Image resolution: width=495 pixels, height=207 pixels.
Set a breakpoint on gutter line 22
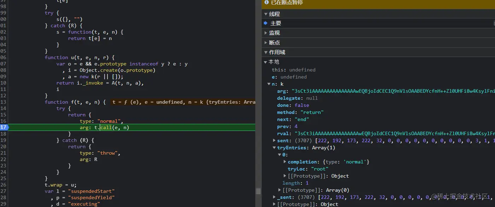tap(4, 159)
